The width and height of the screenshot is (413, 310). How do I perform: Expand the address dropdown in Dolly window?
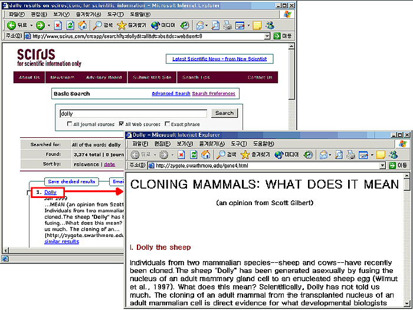click(x=382, y=166)
